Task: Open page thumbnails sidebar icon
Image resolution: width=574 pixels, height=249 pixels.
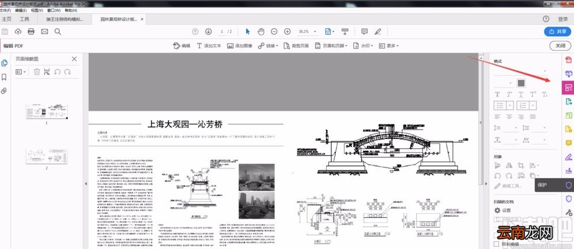Action: pyautogui.click(x=4, y=63)
